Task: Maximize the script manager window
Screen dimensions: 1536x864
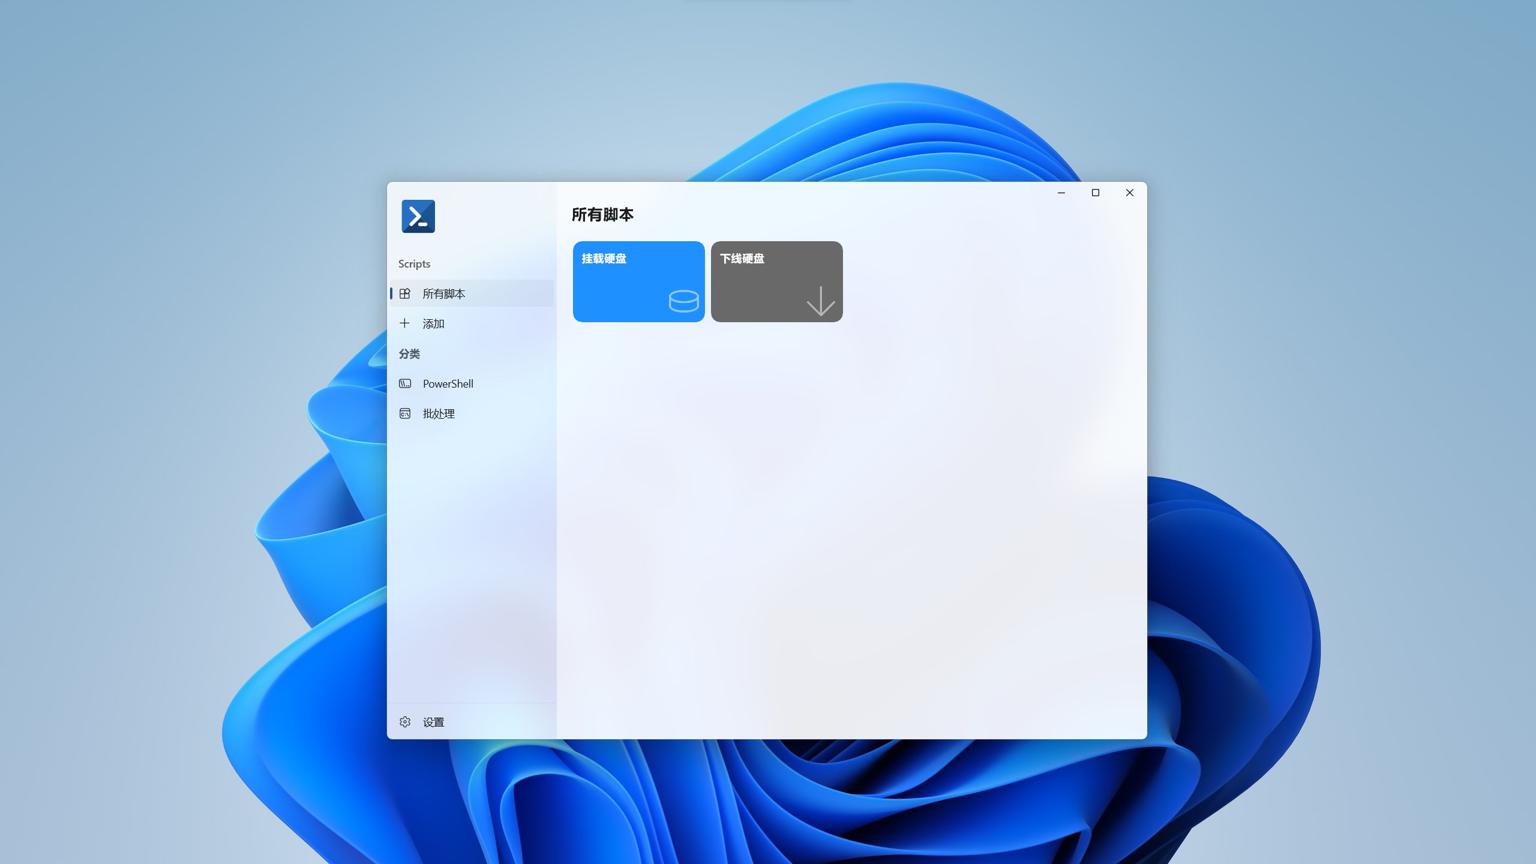Action: tap(1096, 193)
